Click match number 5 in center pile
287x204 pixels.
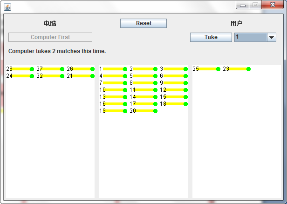(x=143, y=76)
